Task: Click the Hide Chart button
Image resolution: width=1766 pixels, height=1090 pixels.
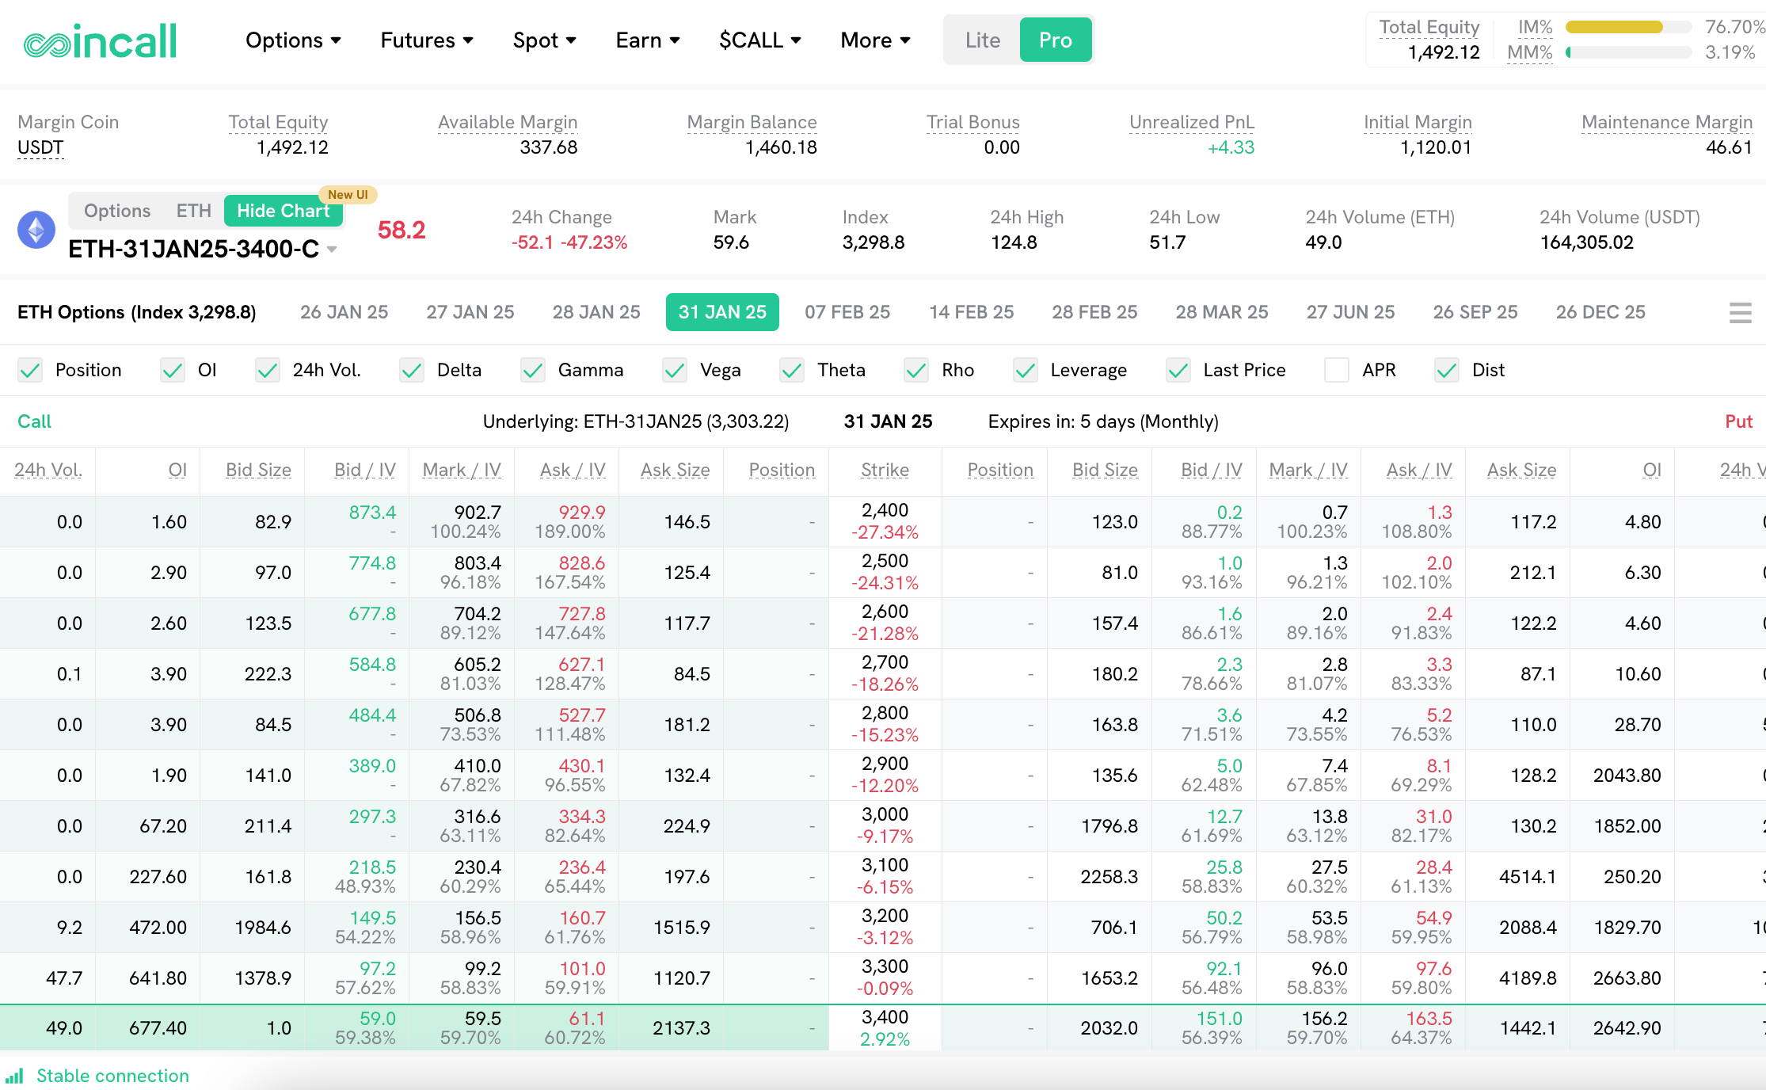Action: 283,211
